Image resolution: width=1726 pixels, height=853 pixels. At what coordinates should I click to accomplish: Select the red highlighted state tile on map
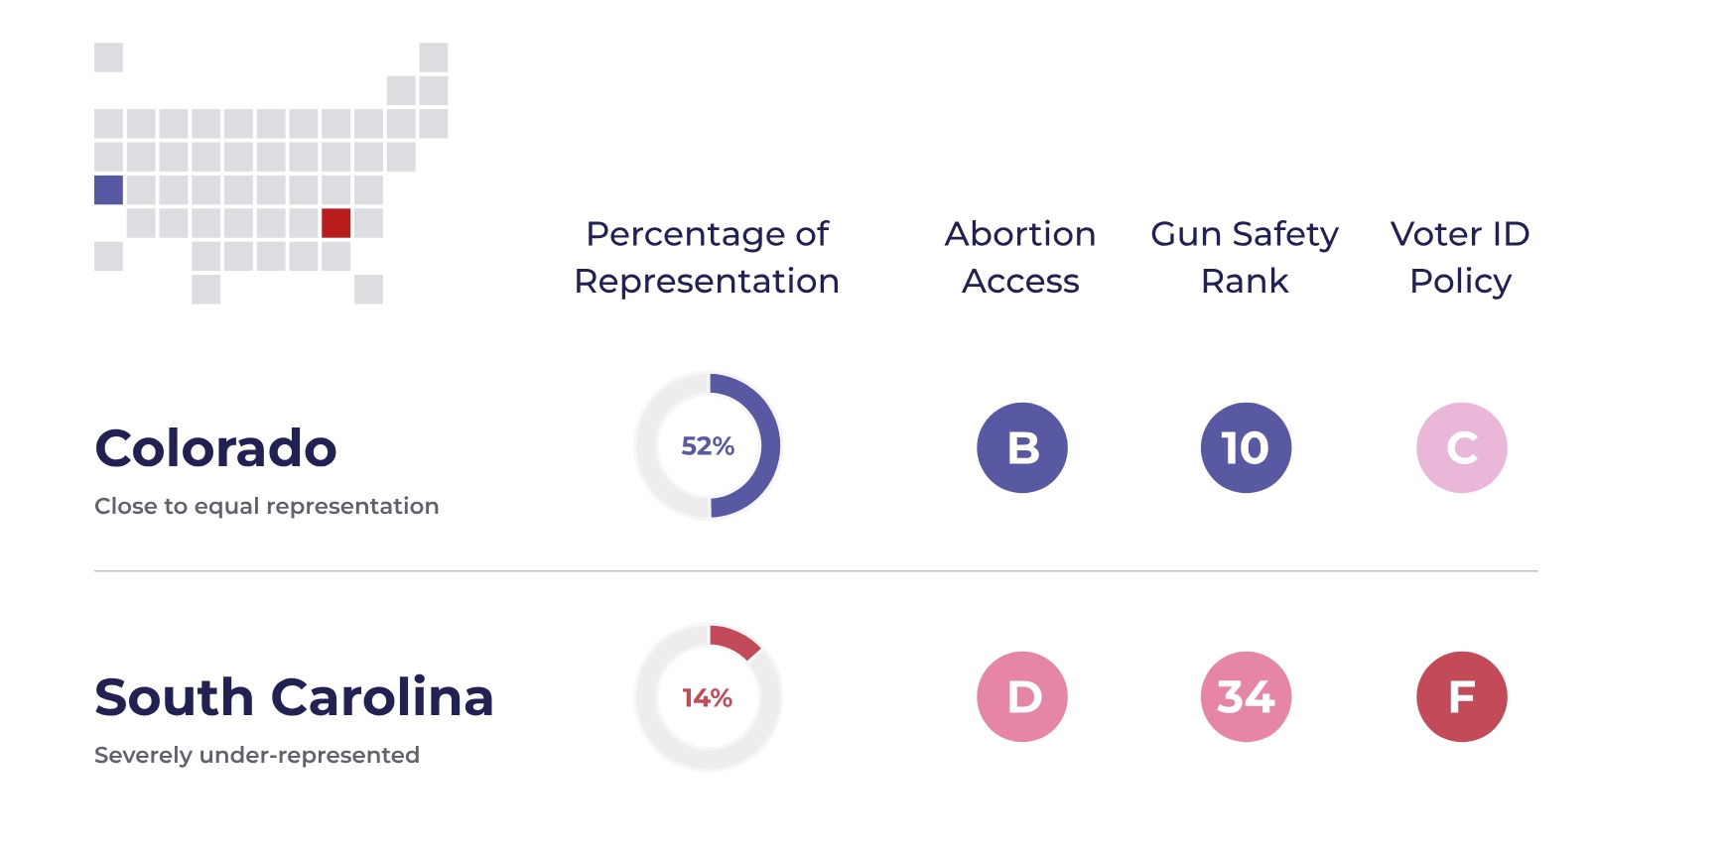click(x=335, y=222)
